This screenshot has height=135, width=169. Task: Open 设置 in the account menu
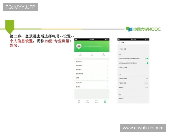click(x=92, y=78)
